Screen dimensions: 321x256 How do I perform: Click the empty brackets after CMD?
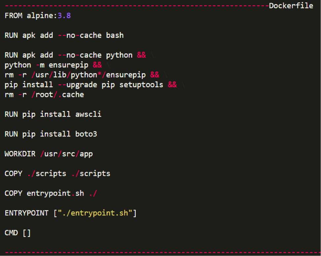(x=27, y=233)
